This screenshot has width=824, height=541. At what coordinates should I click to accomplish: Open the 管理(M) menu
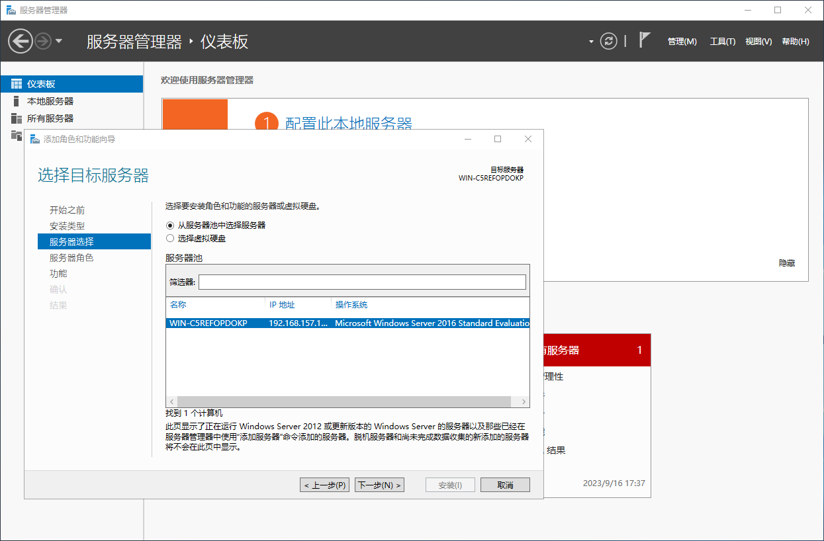[682, 41]
